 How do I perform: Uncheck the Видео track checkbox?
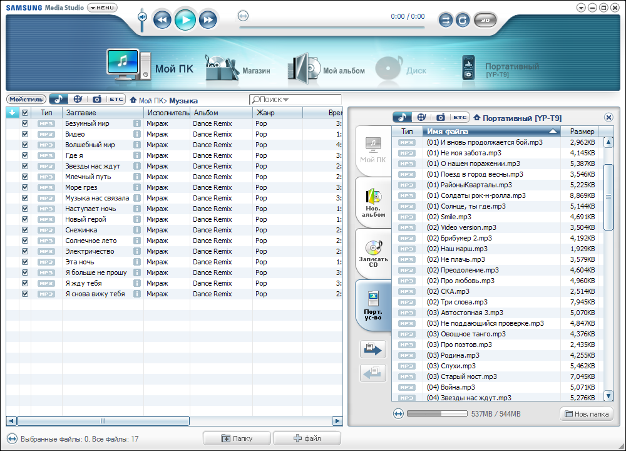coord(25,134)
